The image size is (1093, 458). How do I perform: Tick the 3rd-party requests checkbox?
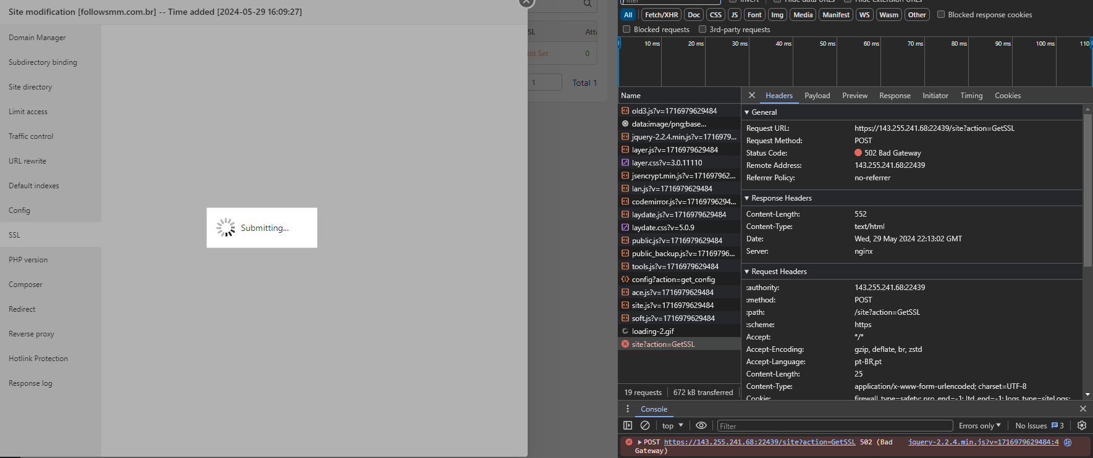click(x=703, y=29)
